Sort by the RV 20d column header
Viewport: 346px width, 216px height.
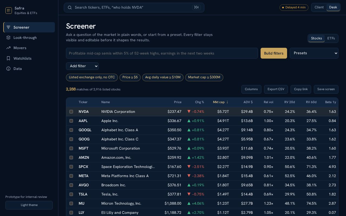pyautogui.click(x=290, y=102)
